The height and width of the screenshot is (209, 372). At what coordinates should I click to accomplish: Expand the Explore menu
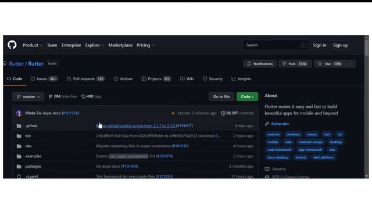(x=94, y=45)
